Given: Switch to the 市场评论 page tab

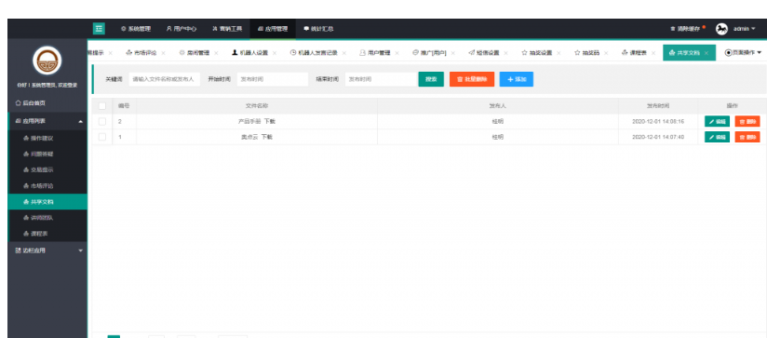Looking at the screenshot, I should [141, 53].
